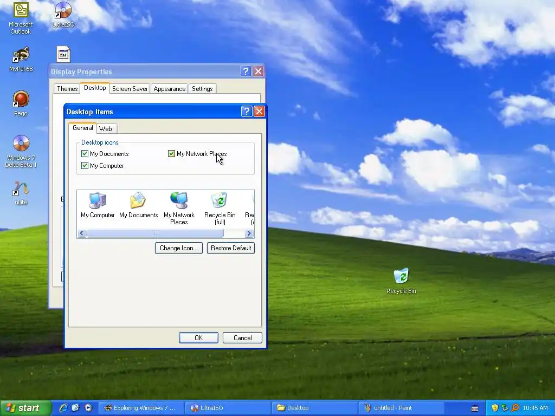Open the Settings tab in Display Properties
The height and width of the screenshot is (416, 555).
(x=202, y=88)
